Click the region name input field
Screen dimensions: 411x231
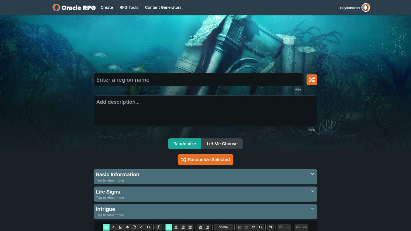[198, 80]
